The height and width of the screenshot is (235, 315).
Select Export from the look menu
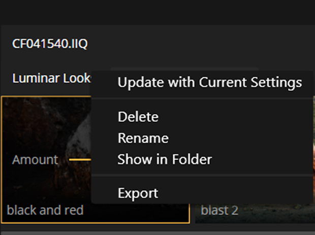point(138,193)
